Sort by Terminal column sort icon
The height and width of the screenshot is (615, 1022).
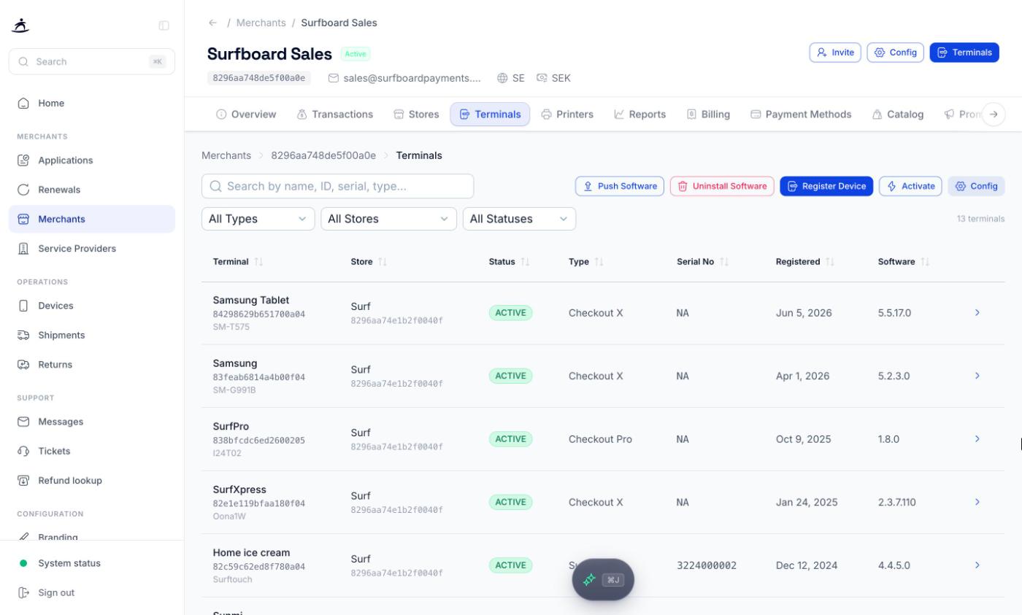click(258, 262)
